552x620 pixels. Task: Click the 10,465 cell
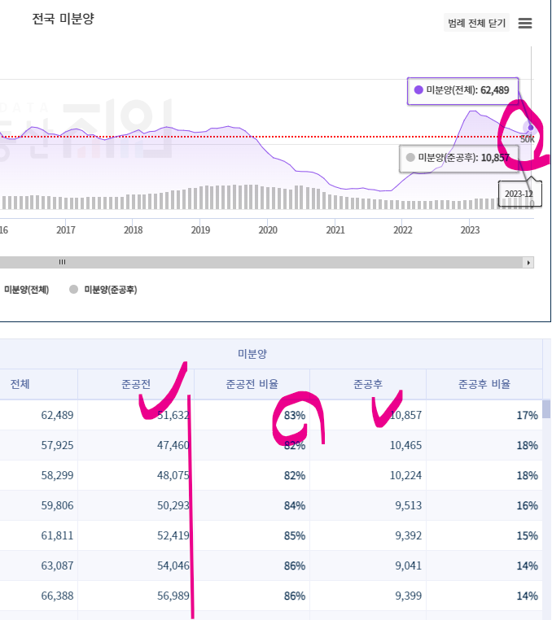[x=405, y=445]
